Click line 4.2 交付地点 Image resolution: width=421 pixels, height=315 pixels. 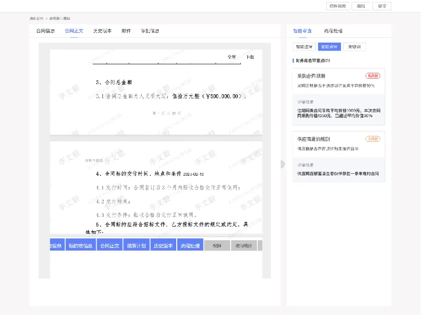click(x=113, y=201)
